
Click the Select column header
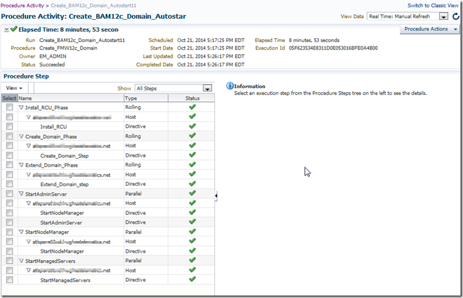(9, 99)
